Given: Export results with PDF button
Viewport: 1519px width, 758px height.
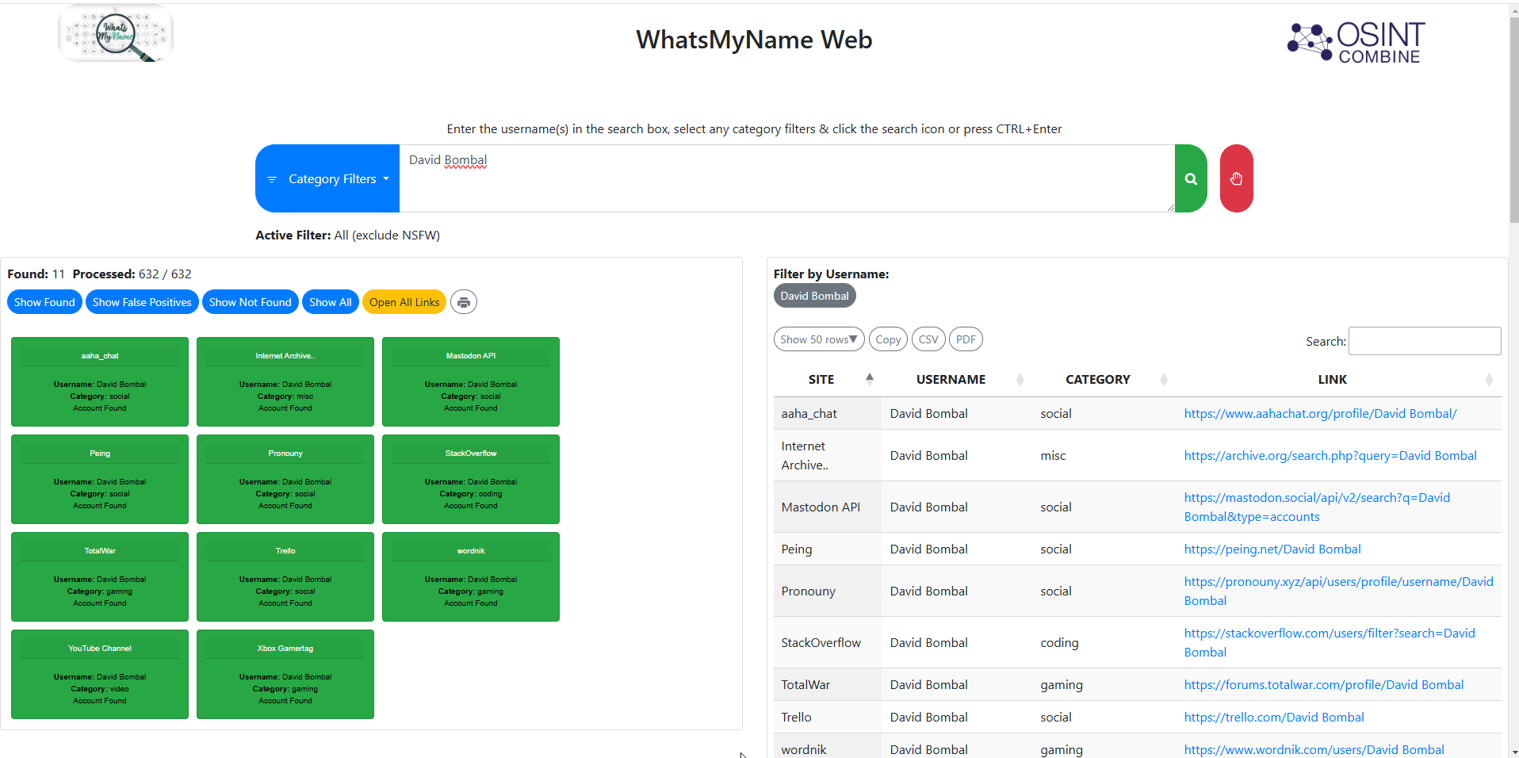Looking at the screenshot, I should [x=966, y=339].
